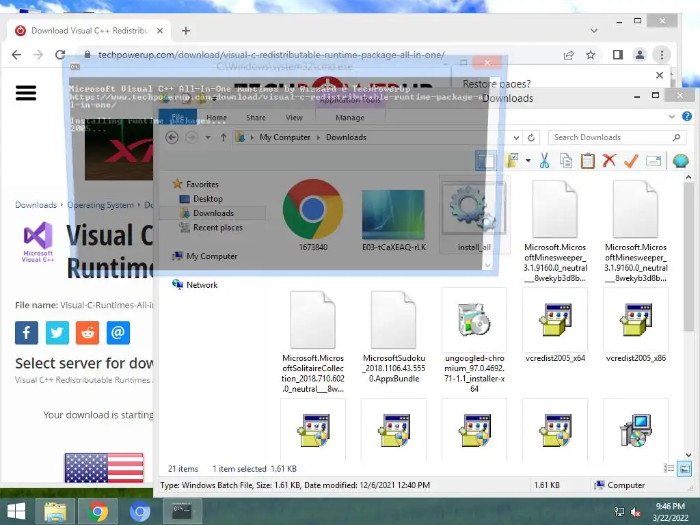Screen dimensions: 700x525
Task: Click the Downloads breadcrumb link on webpage
Action: (x=36, y=205)
